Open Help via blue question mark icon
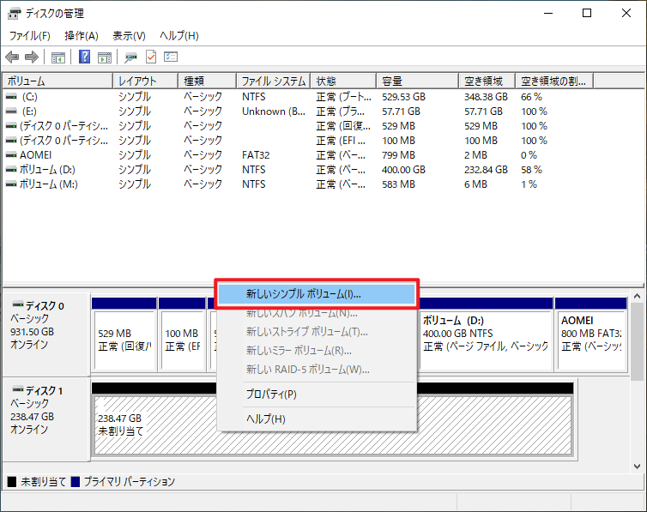This screenshot has width=647, height=512. point(85,57)
